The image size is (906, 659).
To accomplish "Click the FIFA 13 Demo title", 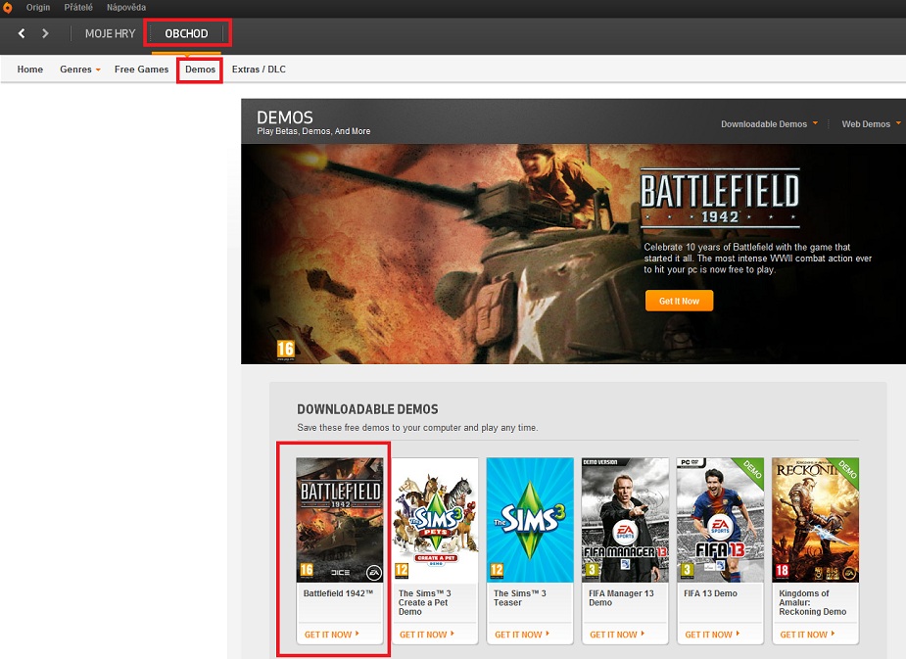I will click(711, 593).
